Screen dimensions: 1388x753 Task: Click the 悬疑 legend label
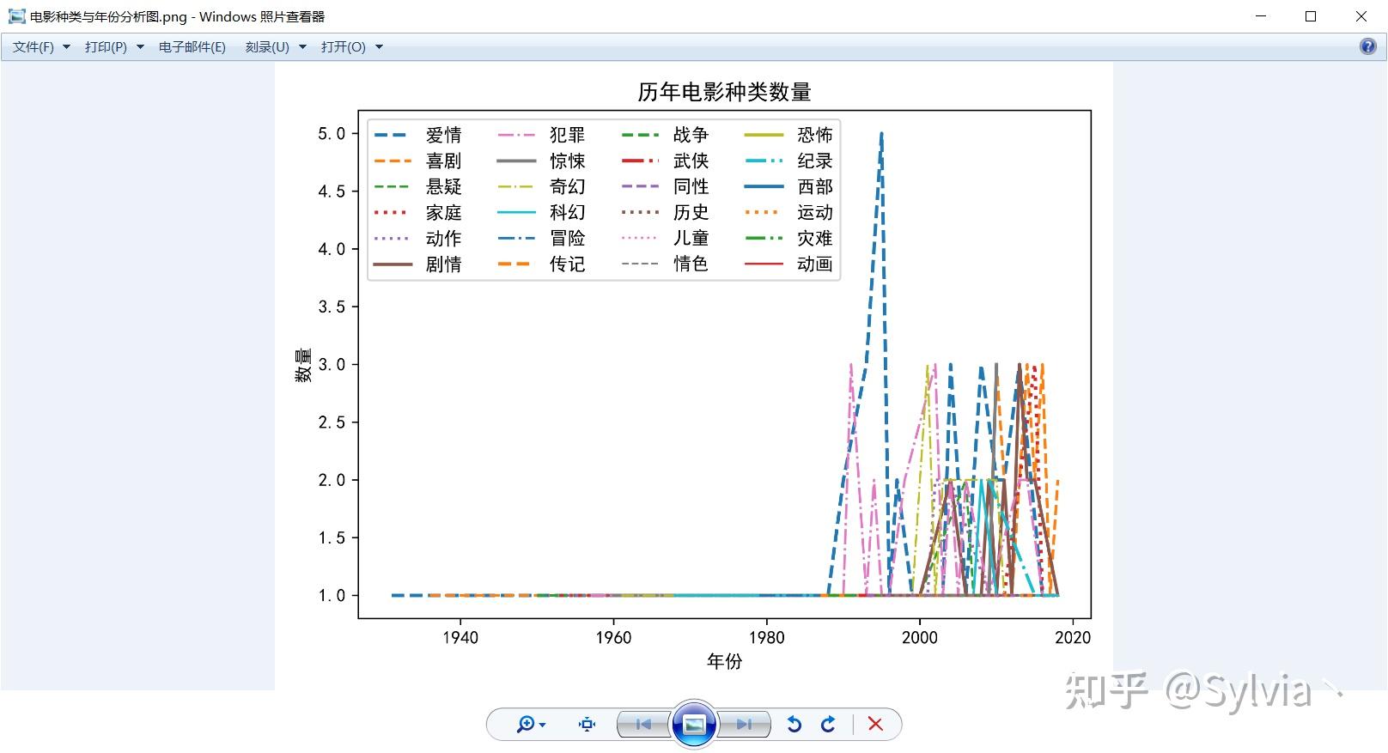444,186
